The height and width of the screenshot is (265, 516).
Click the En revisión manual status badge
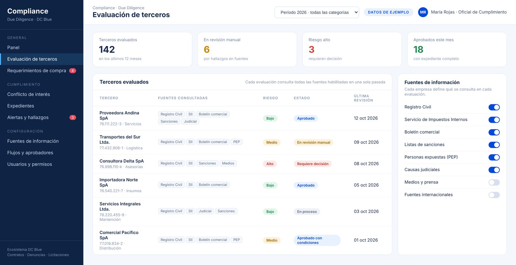(314, 142)
